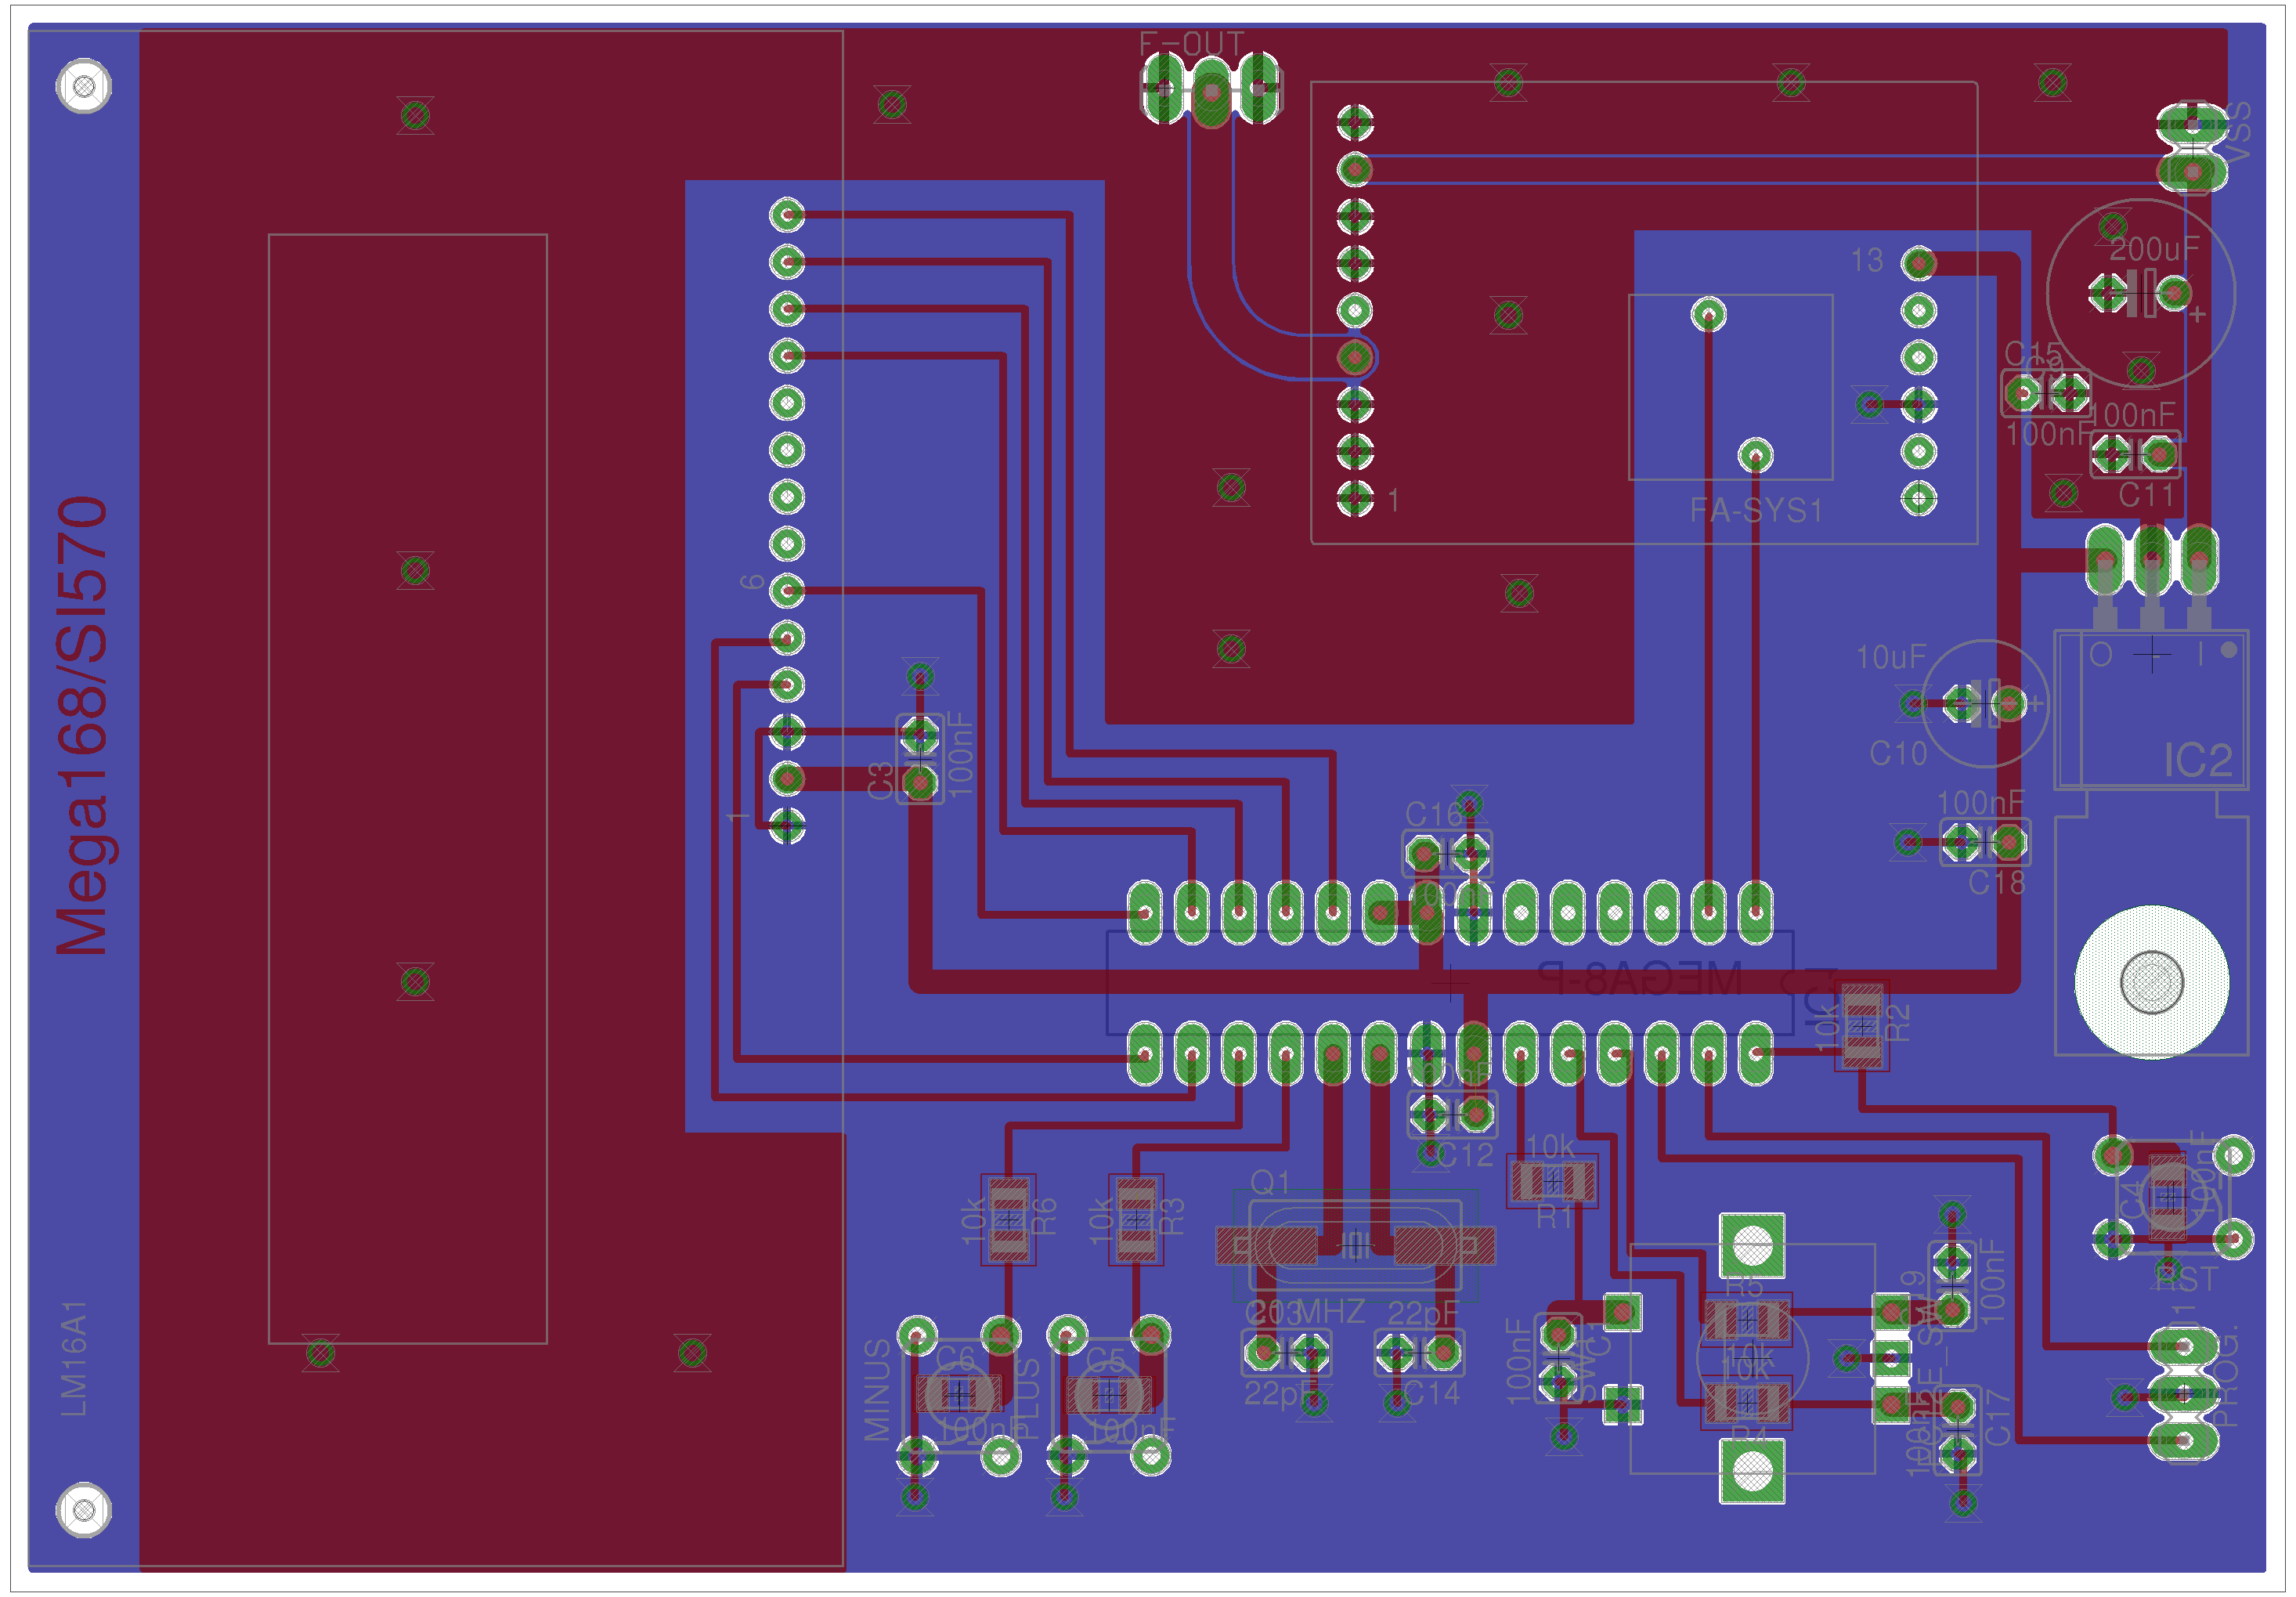
Task: Click the MINUS button label
Action: [x=877, y=1390]
